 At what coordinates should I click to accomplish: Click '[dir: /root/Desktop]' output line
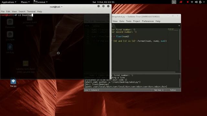[x=97, y=84]
